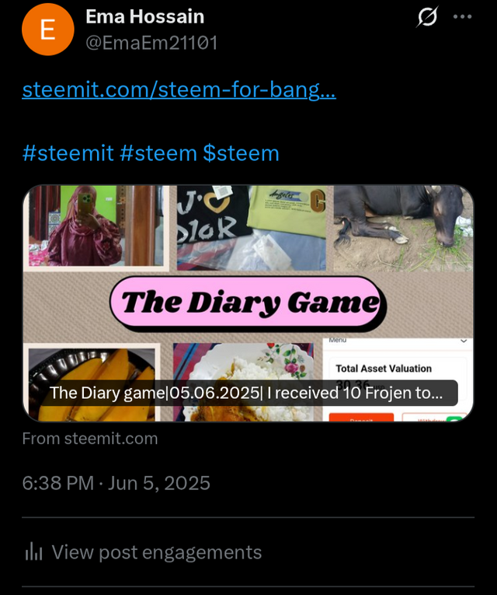497x595 pixels.
Task: Follow the steemit.com/steem-for-bang... link
Action: [x=179, y=90]
